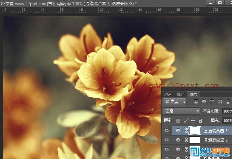
Task: Open the 类型 layer filter dropdown
Action: click(x=175, y=101)
